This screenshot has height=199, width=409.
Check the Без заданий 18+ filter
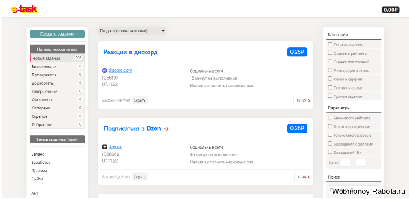[x=330, y=152]
